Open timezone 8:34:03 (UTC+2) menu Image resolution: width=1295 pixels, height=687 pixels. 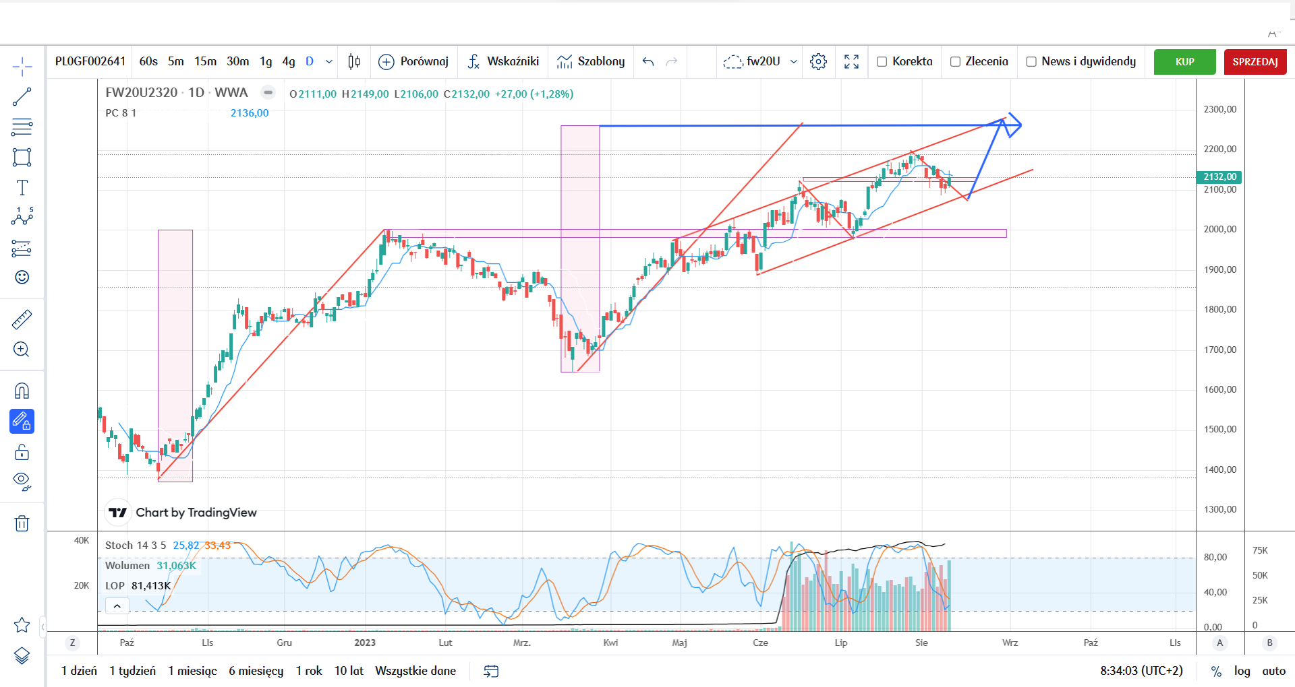(x=1142, y=671)
